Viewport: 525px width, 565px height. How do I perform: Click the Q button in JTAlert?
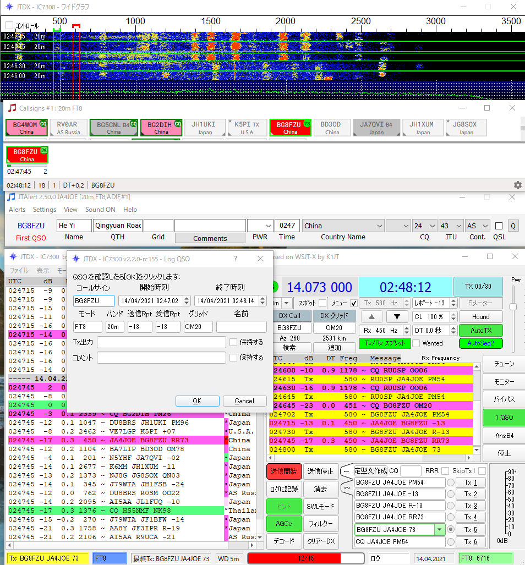pos(513,226)
